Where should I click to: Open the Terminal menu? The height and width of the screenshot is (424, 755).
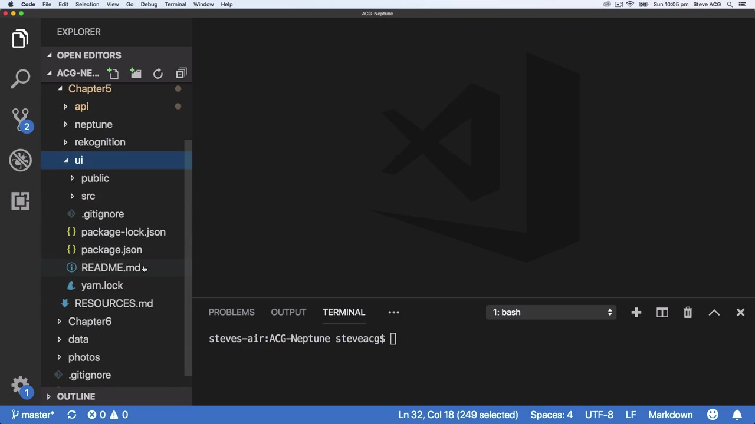tap(175, 4)
